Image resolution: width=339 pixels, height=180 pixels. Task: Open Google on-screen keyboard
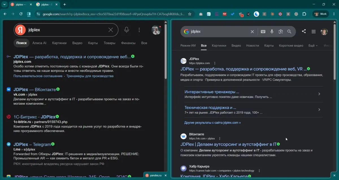(x=263, y=32)
